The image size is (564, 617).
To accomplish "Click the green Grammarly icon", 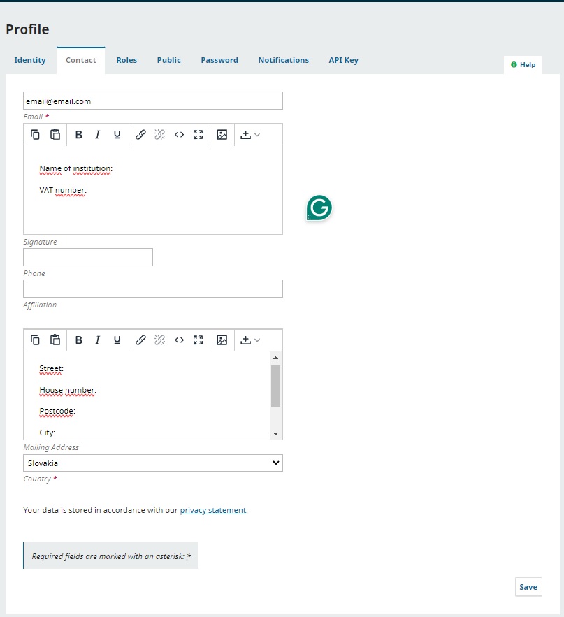I will point(319,208).
